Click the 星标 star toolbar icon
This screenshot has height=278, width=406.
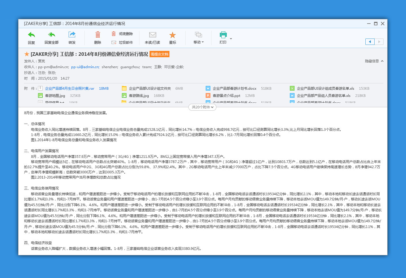[173, 35]
